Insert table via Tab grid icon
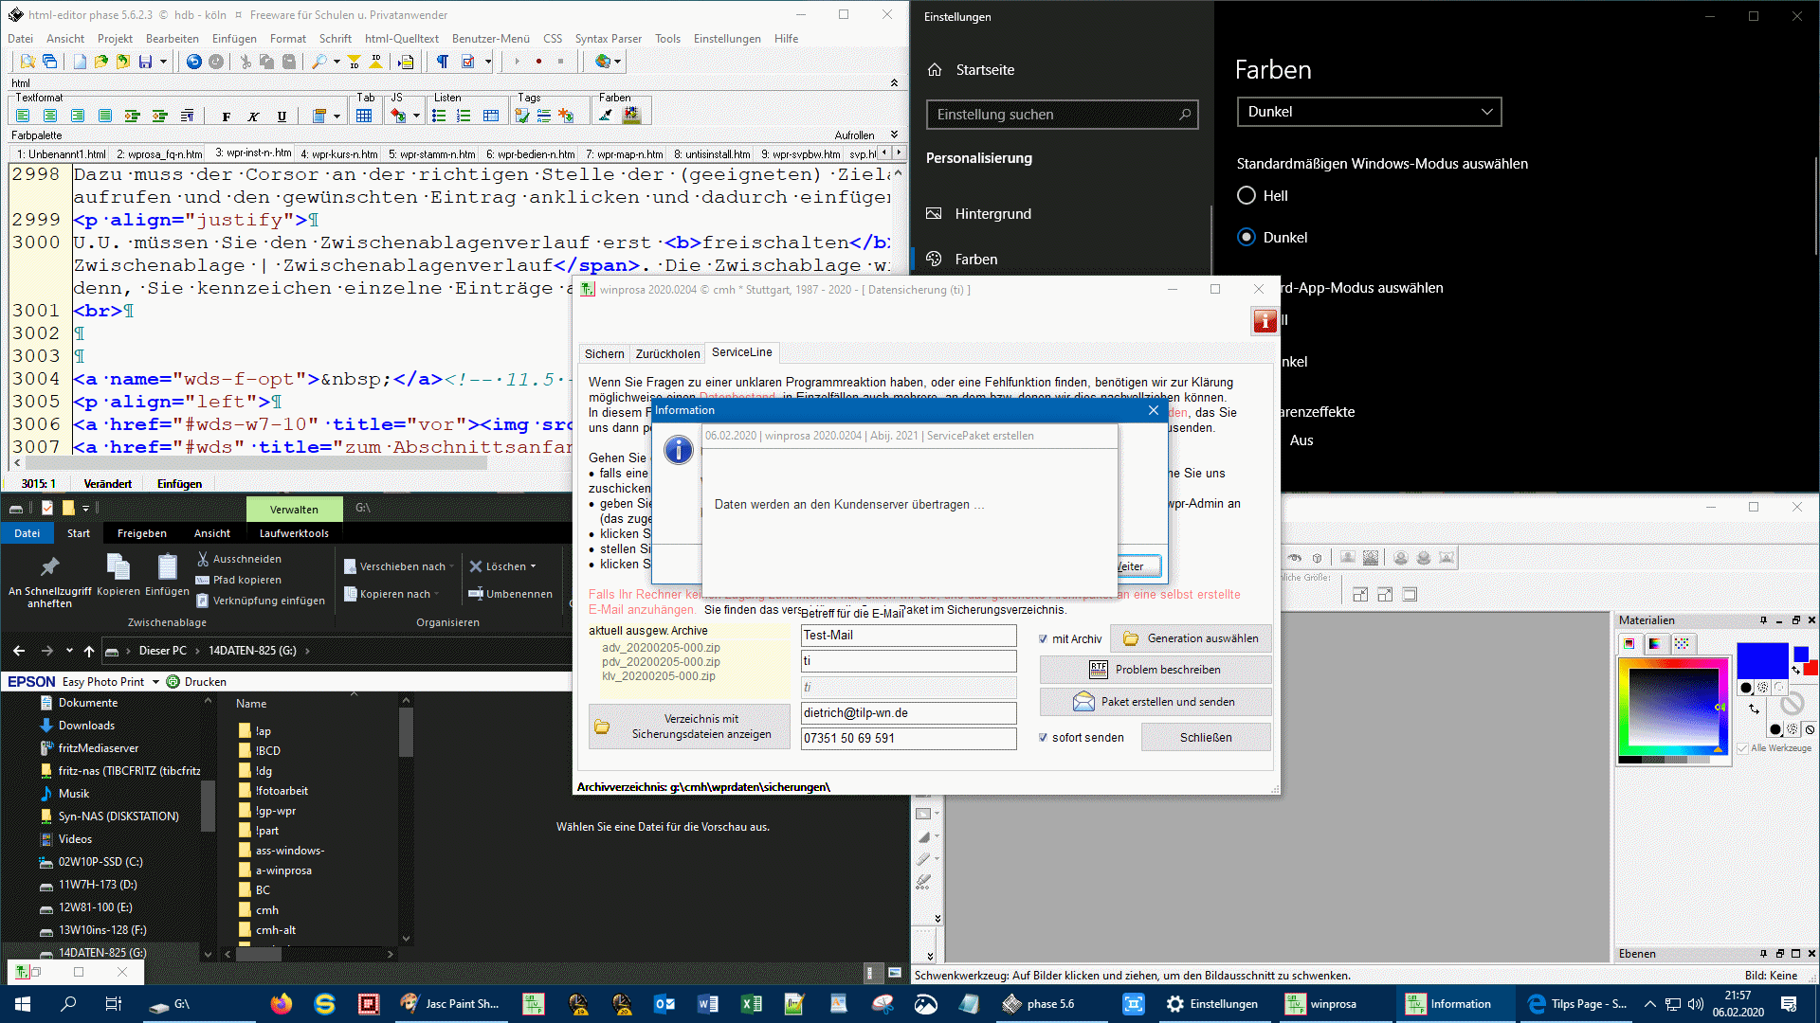Viewport: 1820px width, 1023px height. tap(364, 116)
